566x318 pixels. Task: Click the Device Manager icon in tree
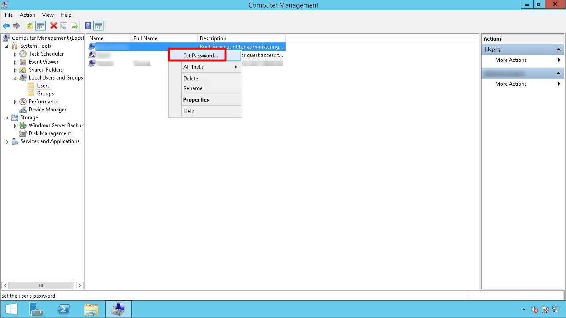pyautogui.click(x=23, y=110)
